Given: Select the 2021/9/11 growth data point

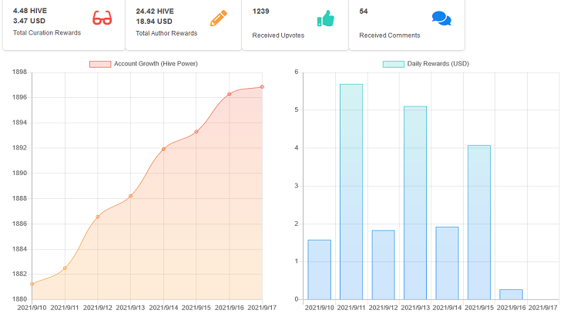Looking at the screenshot, I should (x=65, y=268).
